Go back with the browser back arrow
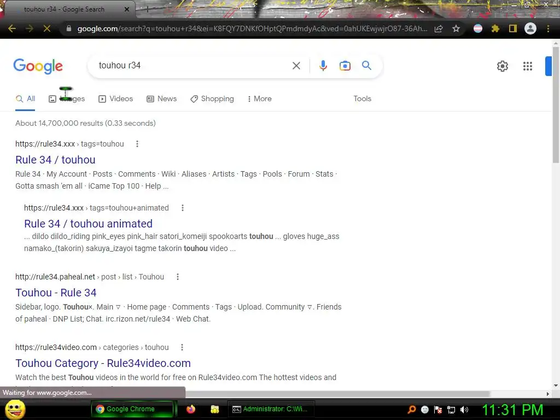Image resolution: width=560 pixels, height=420 pixels. point(12,28)
